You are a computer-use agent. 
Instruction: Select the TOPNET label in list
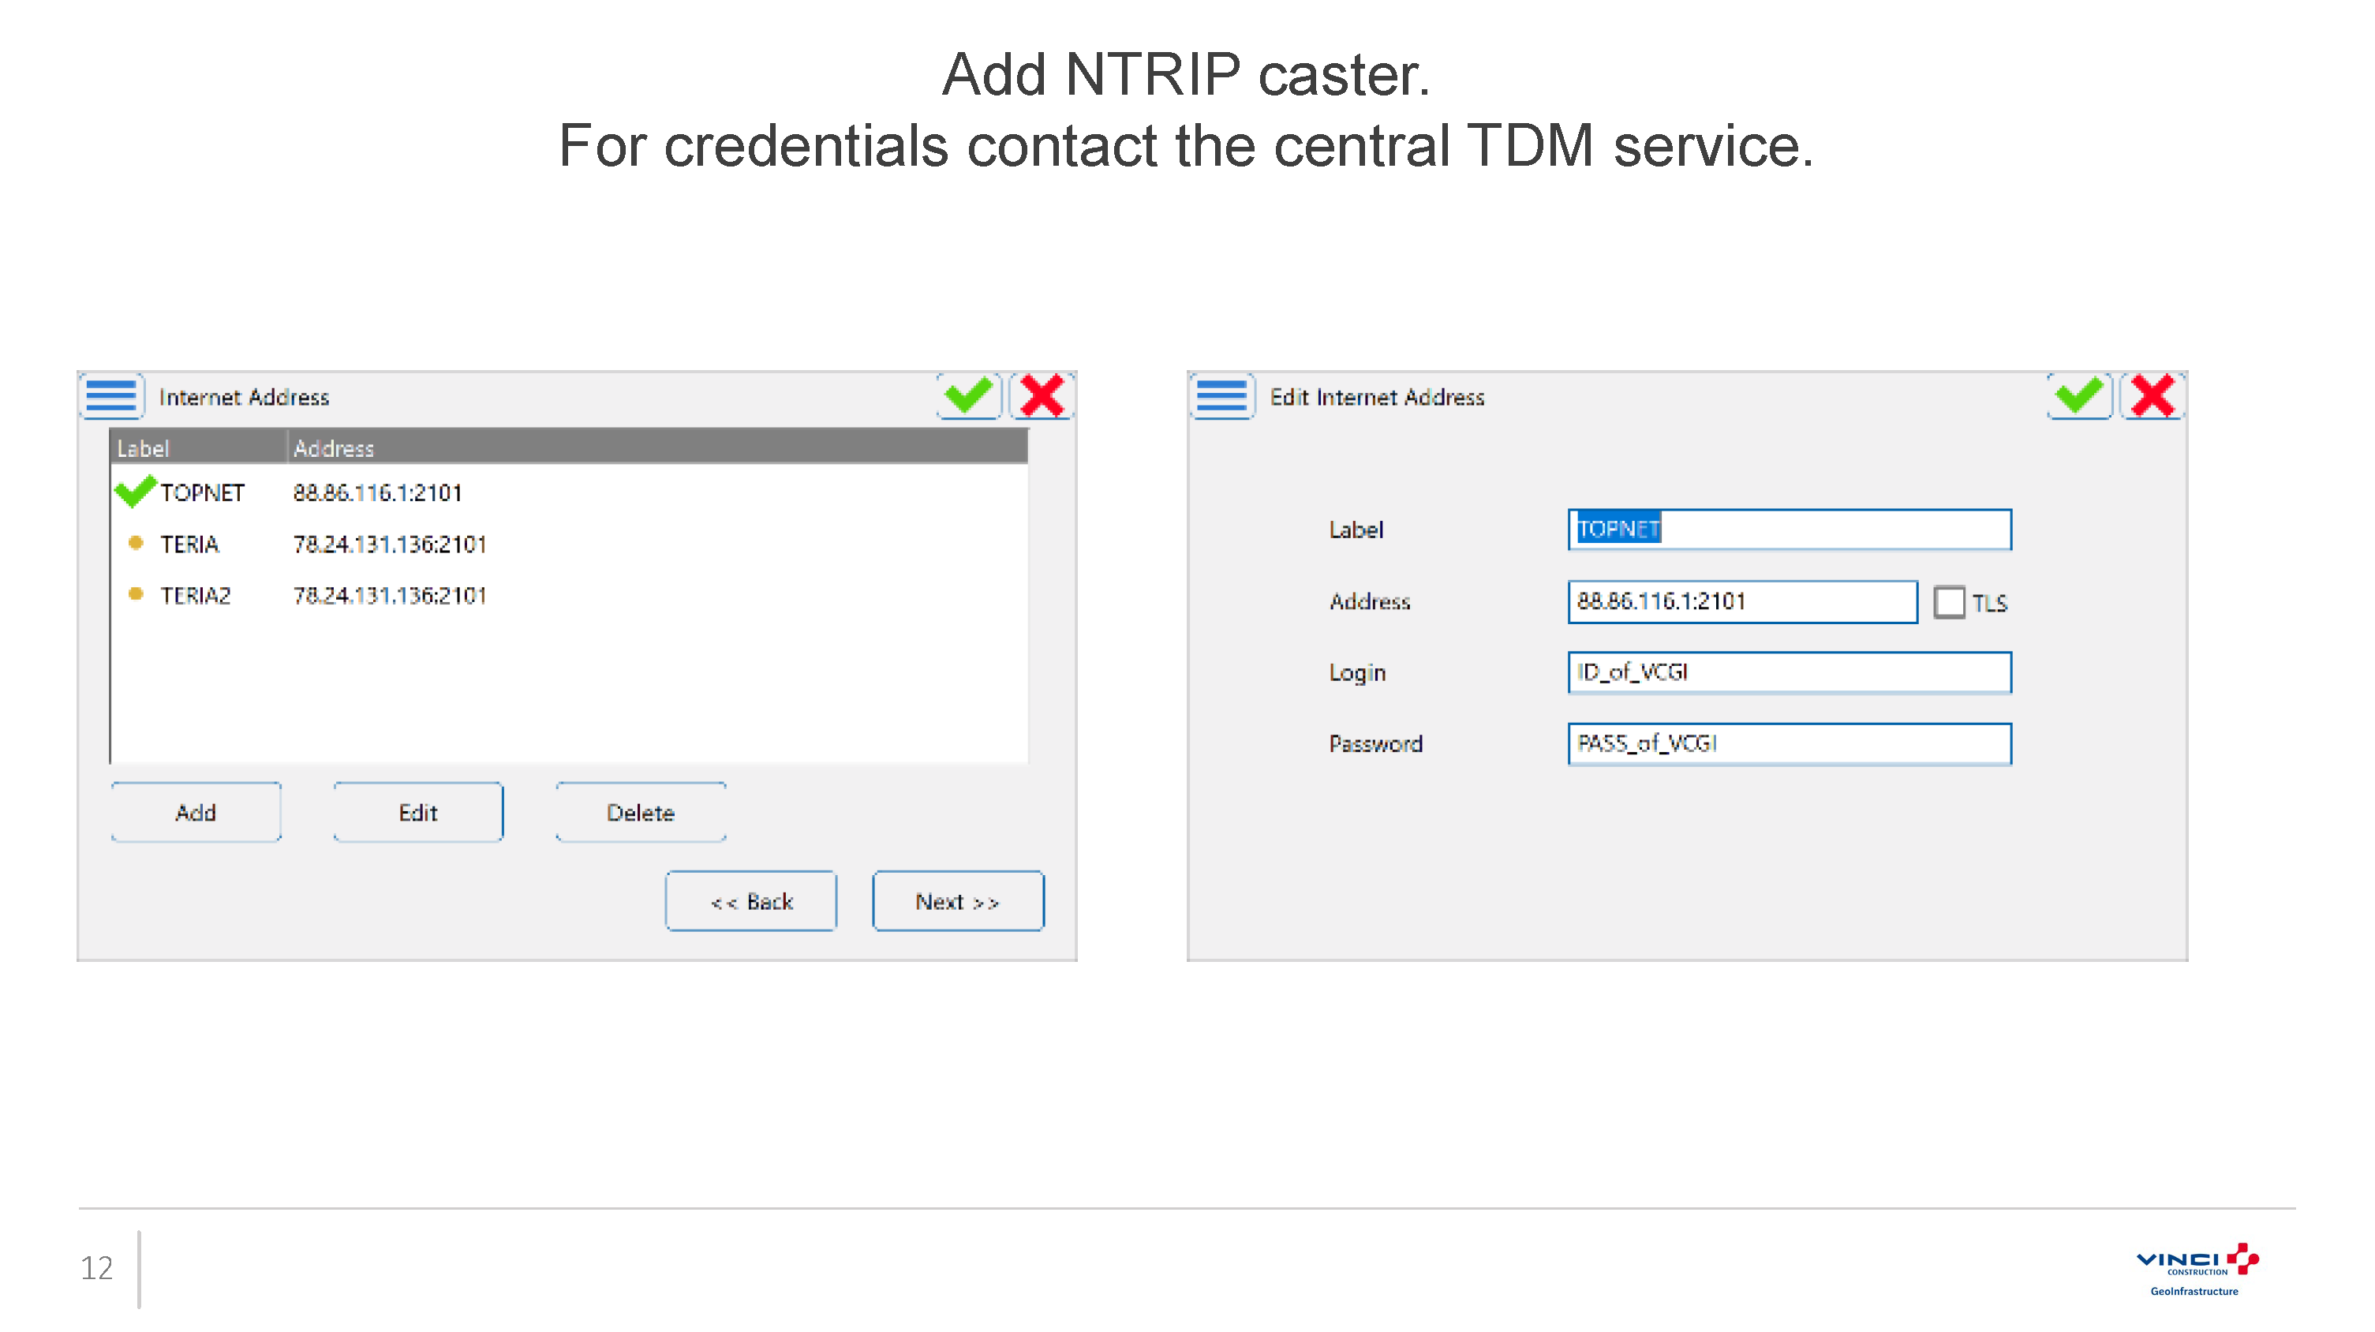[202, 492]
